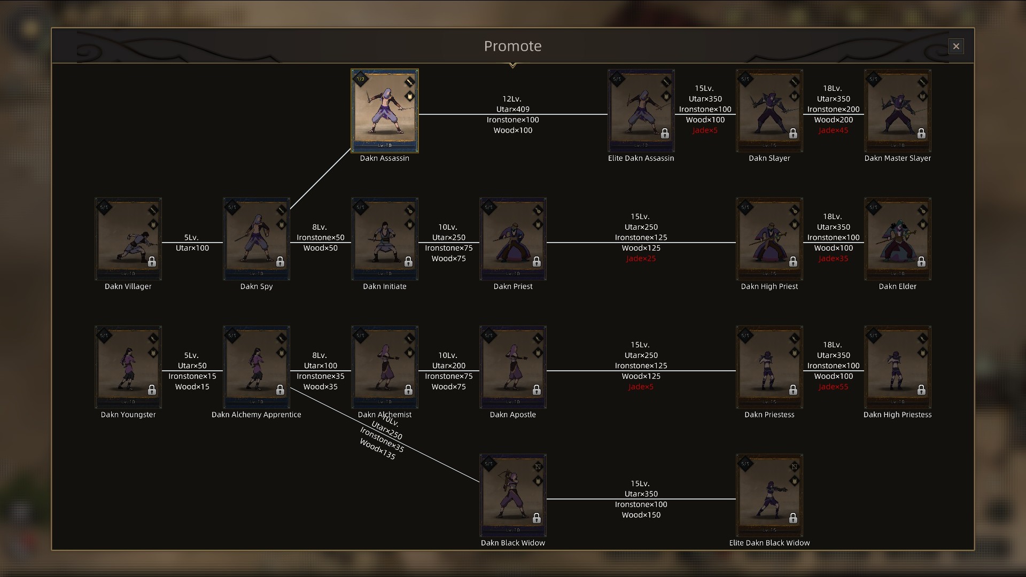Click the lock icon on Dakn Elder card
The height and width of the screenshot is (577, 1026).
tap(921, 262)
